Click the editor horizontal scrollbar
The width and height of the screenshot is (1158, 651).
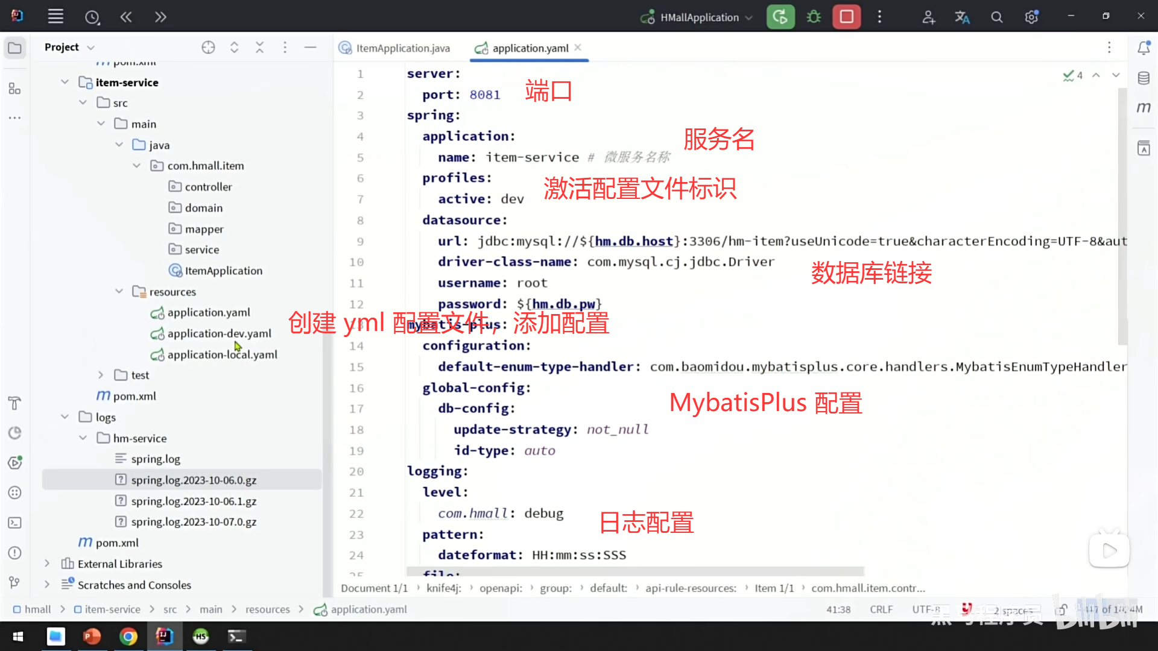(634, 571)
